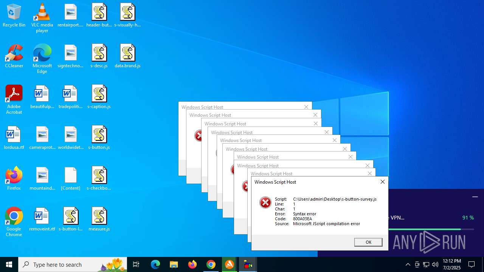Select the lordusa.rtf document icon
This screenshot has height=272, width=484.
click(x=14, y=138)
